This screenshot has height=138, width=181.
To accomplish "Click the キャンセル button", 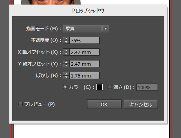I will tap(141, 104).
